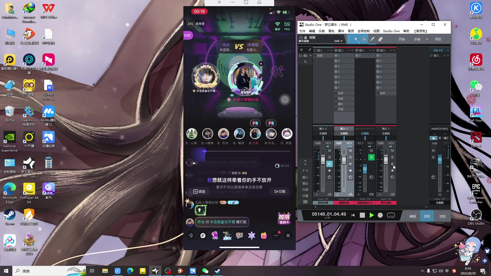Click the Stop transport button
This screenshot has width=491, height=276.
click(362, 215)
